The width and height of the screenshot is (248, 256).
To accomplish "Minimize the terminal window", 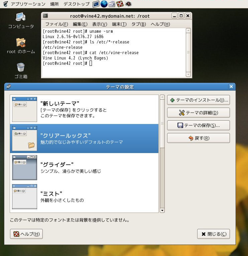I will 174,16.
